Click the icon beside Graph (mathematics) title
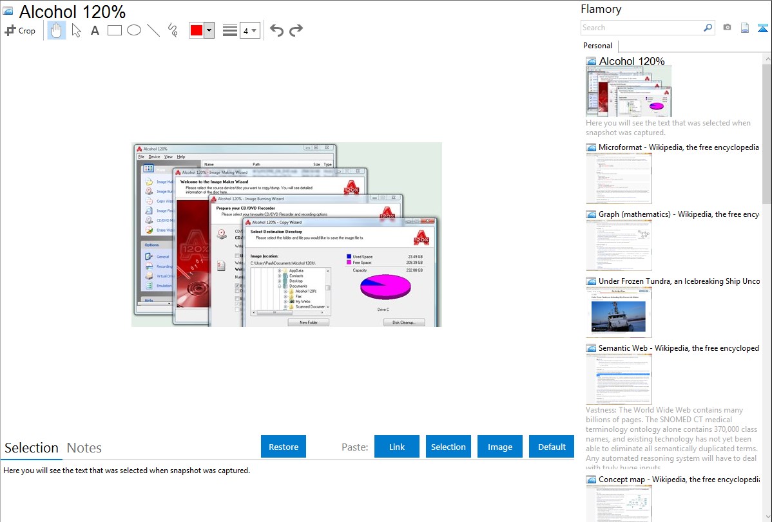 592,214
